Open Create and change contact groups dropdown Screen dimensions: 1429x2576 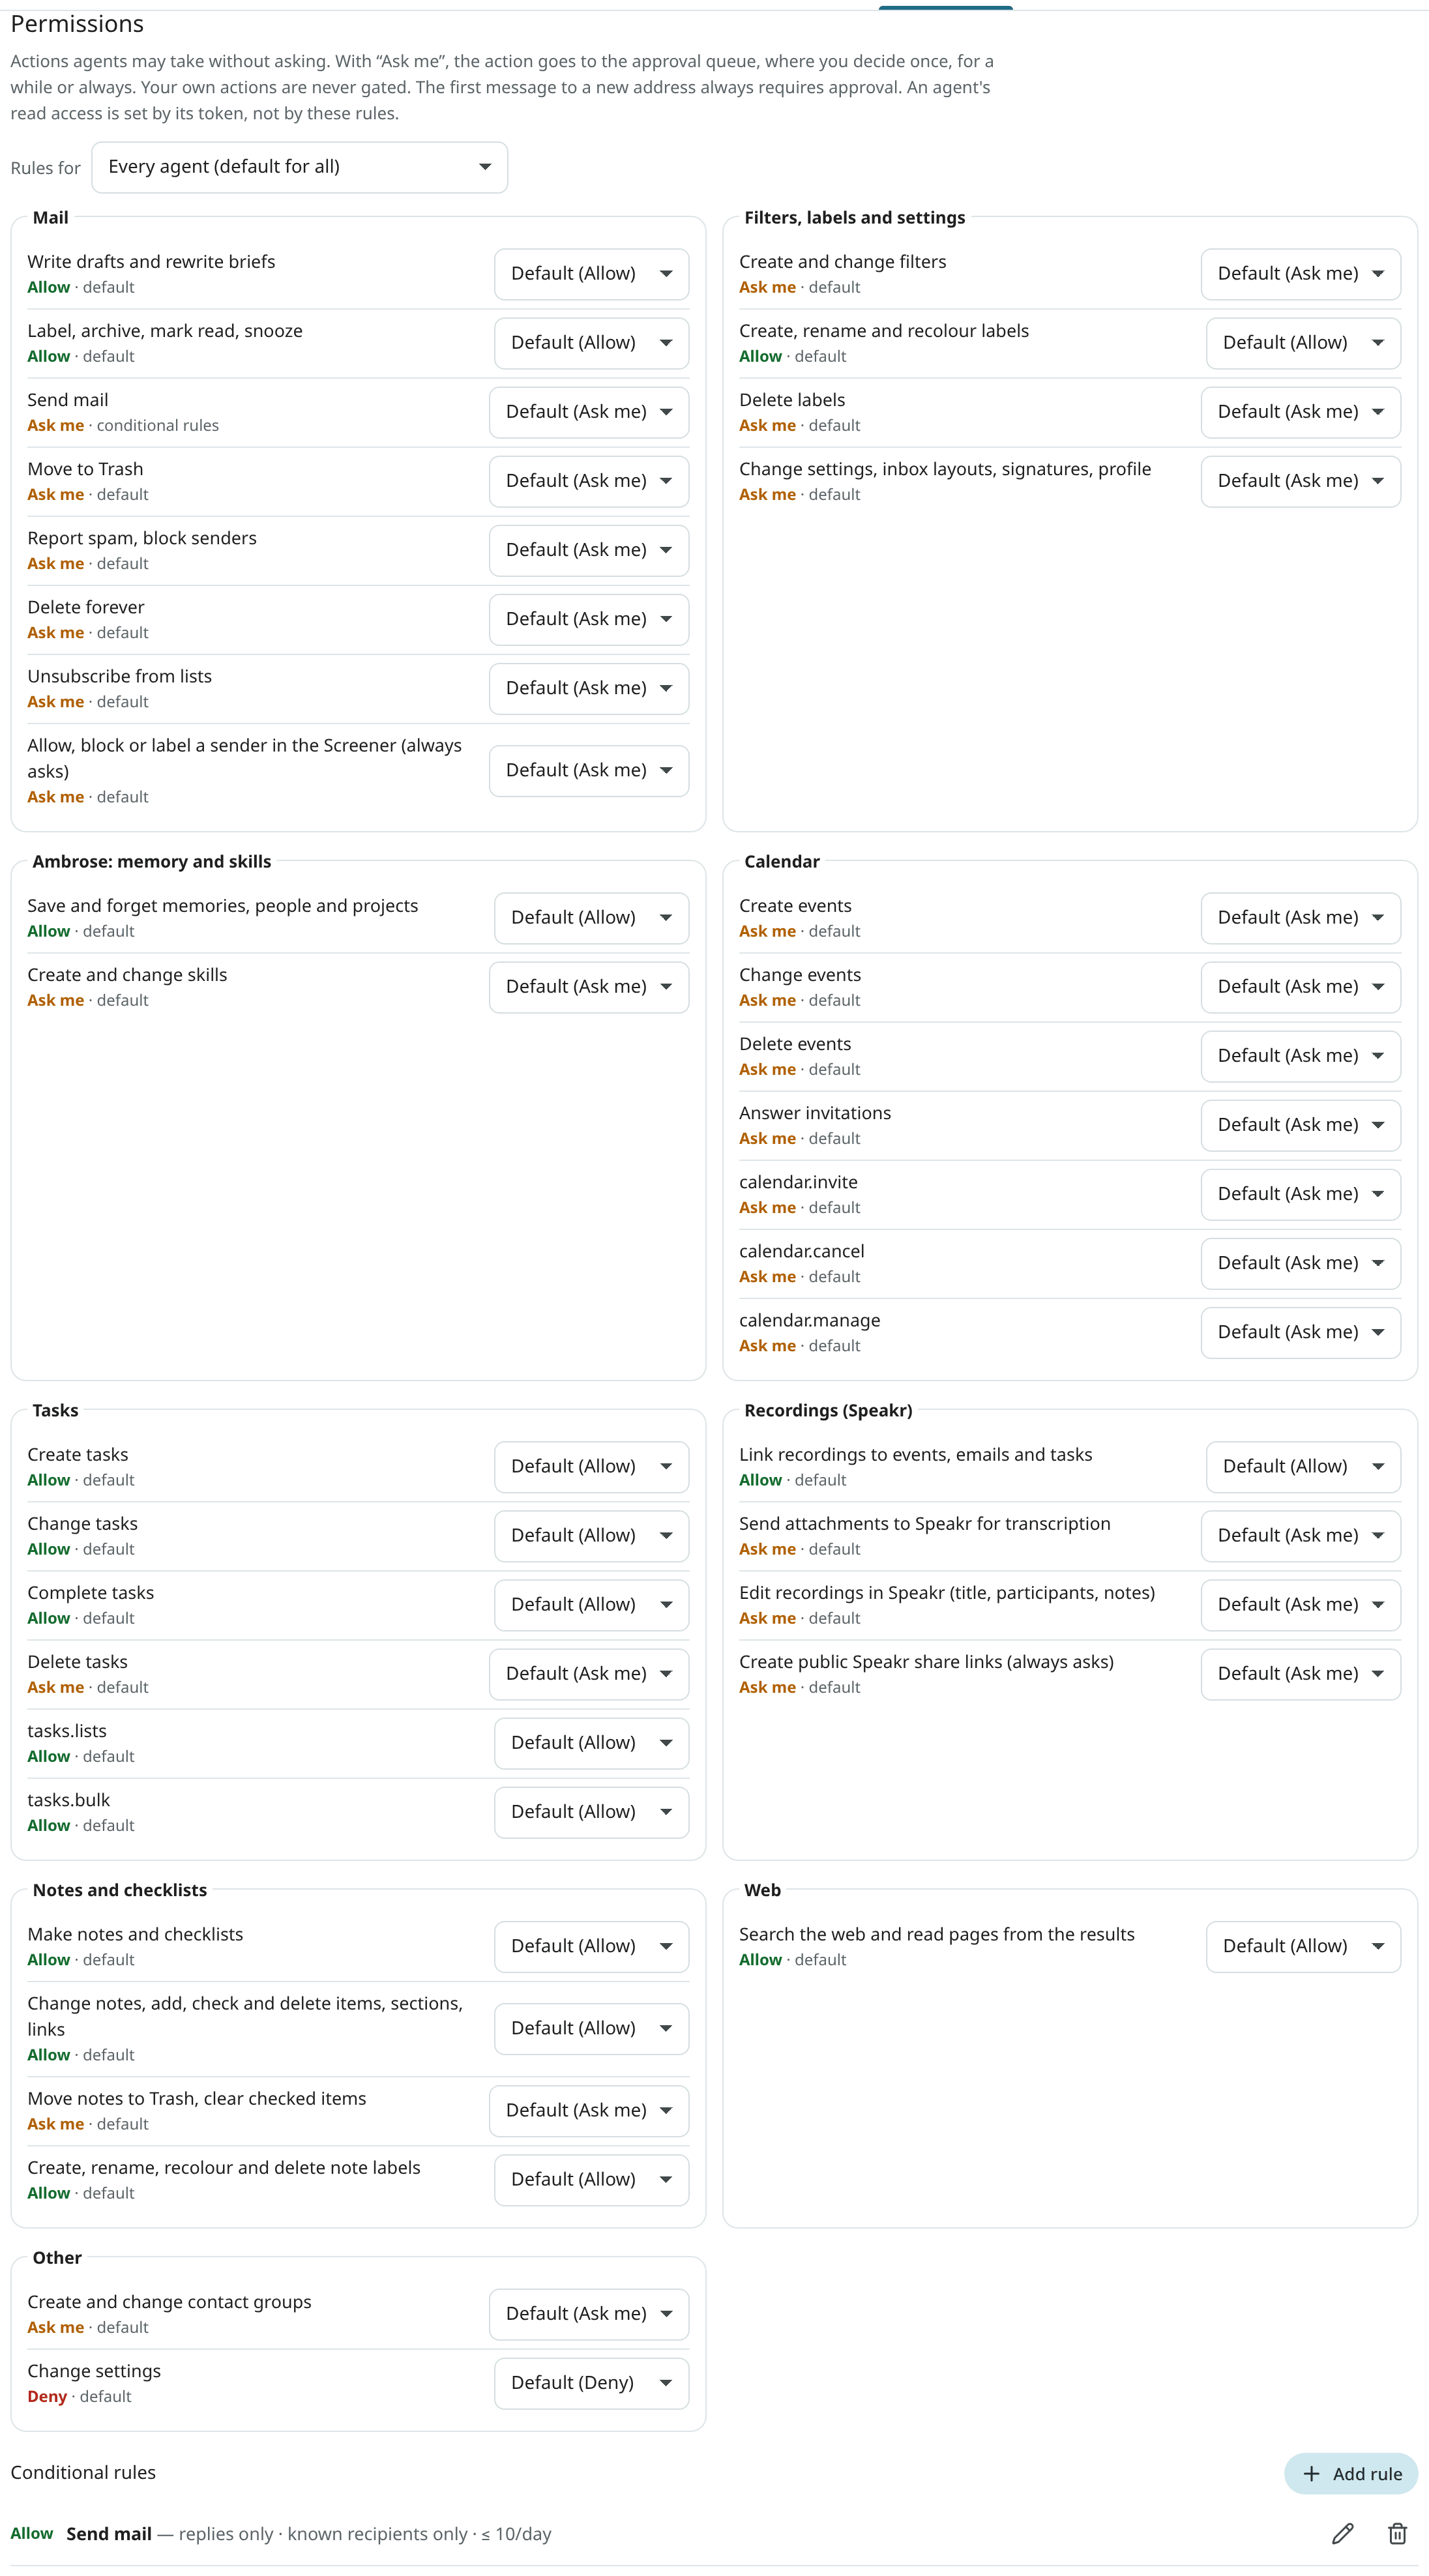(x=589, y=2314)
